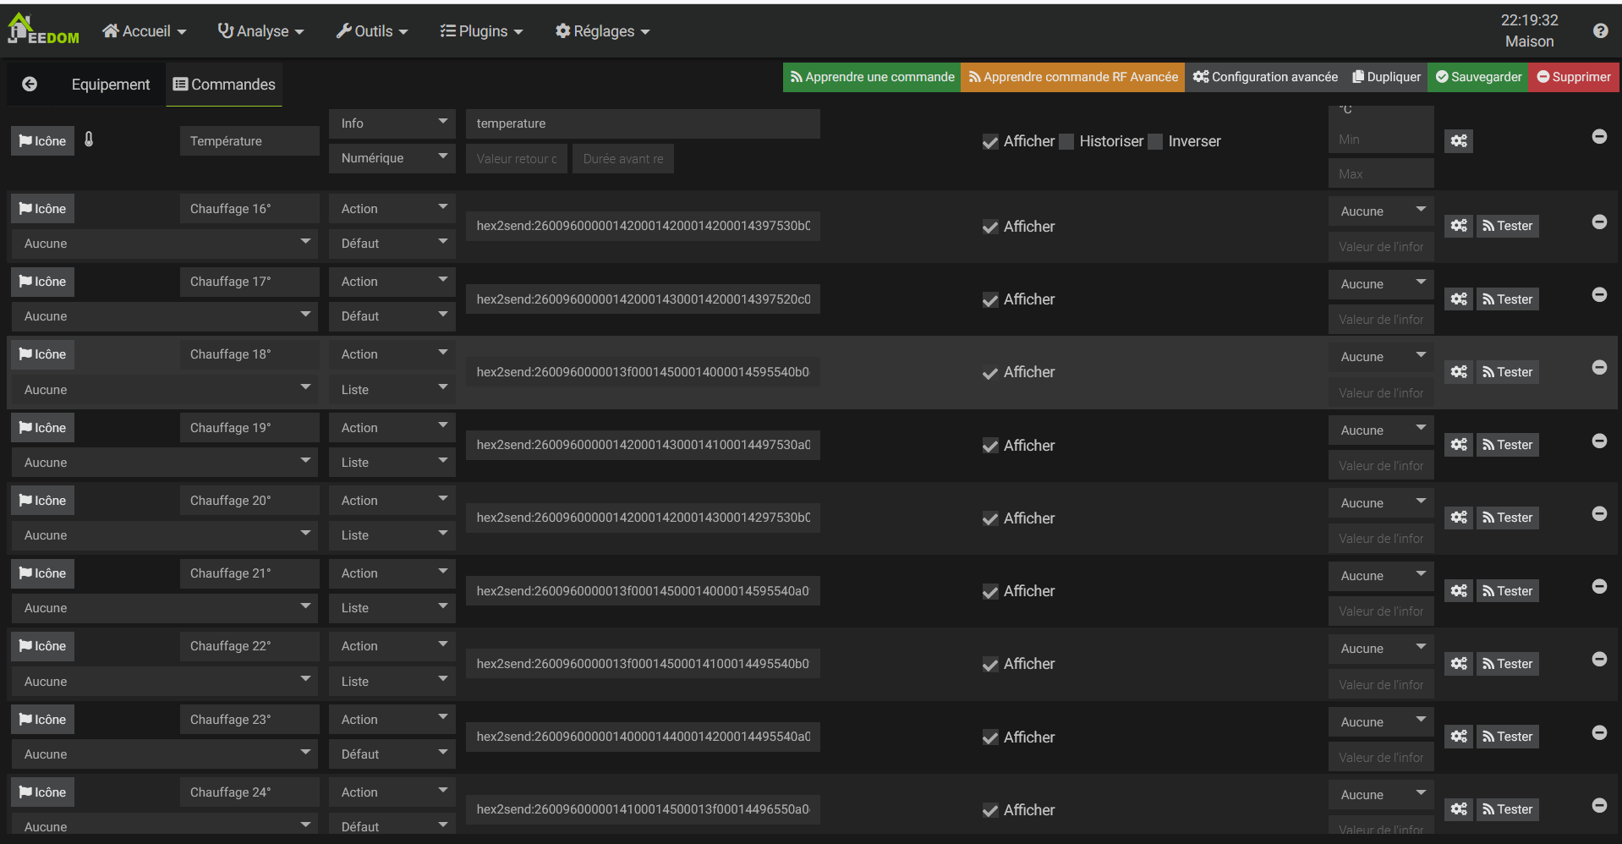This screenshot has height=844, width=1622.
Task: Open gears config for Température command
Action: pos(1459,141)
